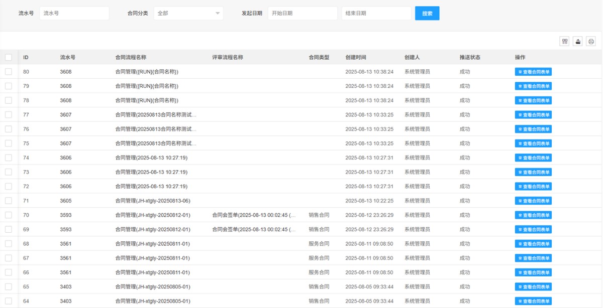Click 查看合同表单 for ID 66

click(x=533, y=272)
